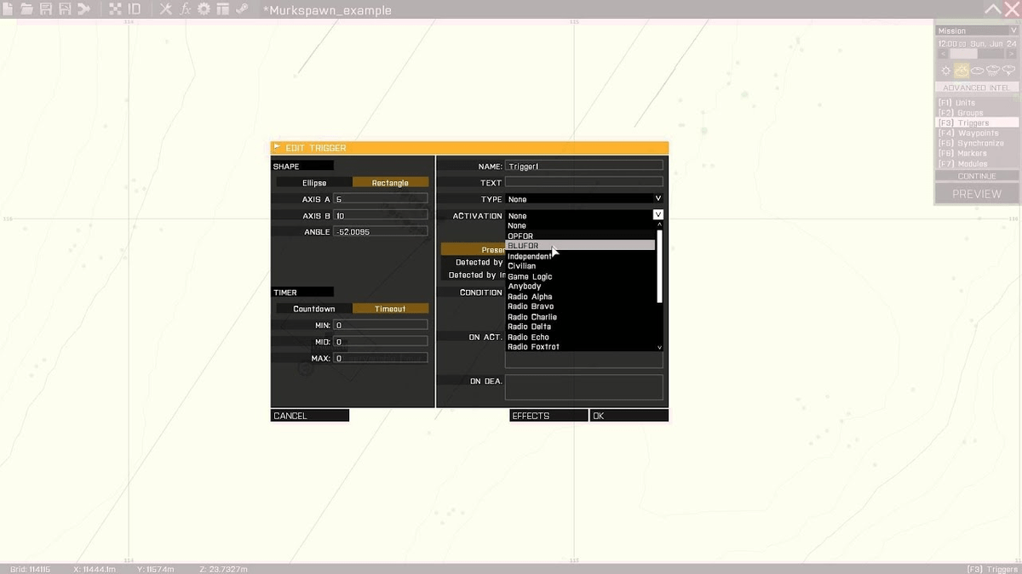Switch to F6 Markers mode
Viewport: 1022px width, 574px height.
977,154
